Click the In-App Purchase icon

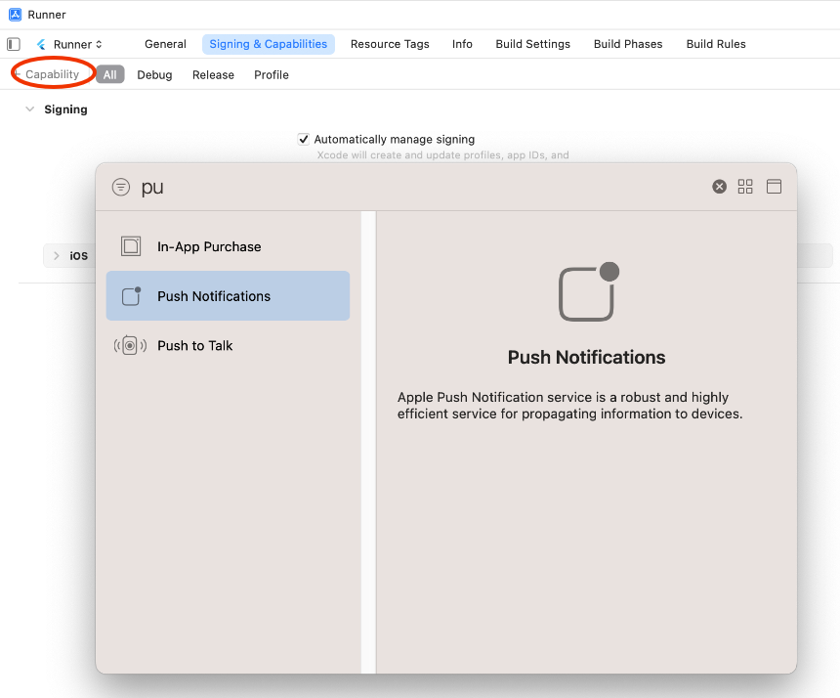pos(131,246)
